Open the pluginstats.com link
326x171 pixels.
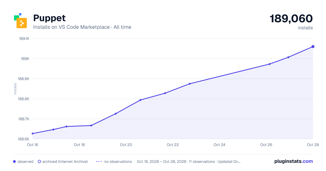[293, 161]
